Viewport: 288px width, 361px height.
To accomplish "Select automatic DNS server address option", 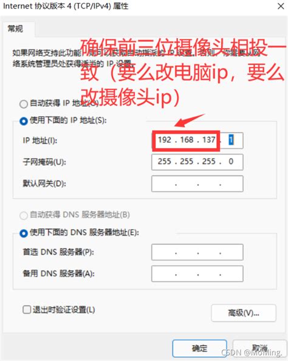I will [x=24, y=216].
